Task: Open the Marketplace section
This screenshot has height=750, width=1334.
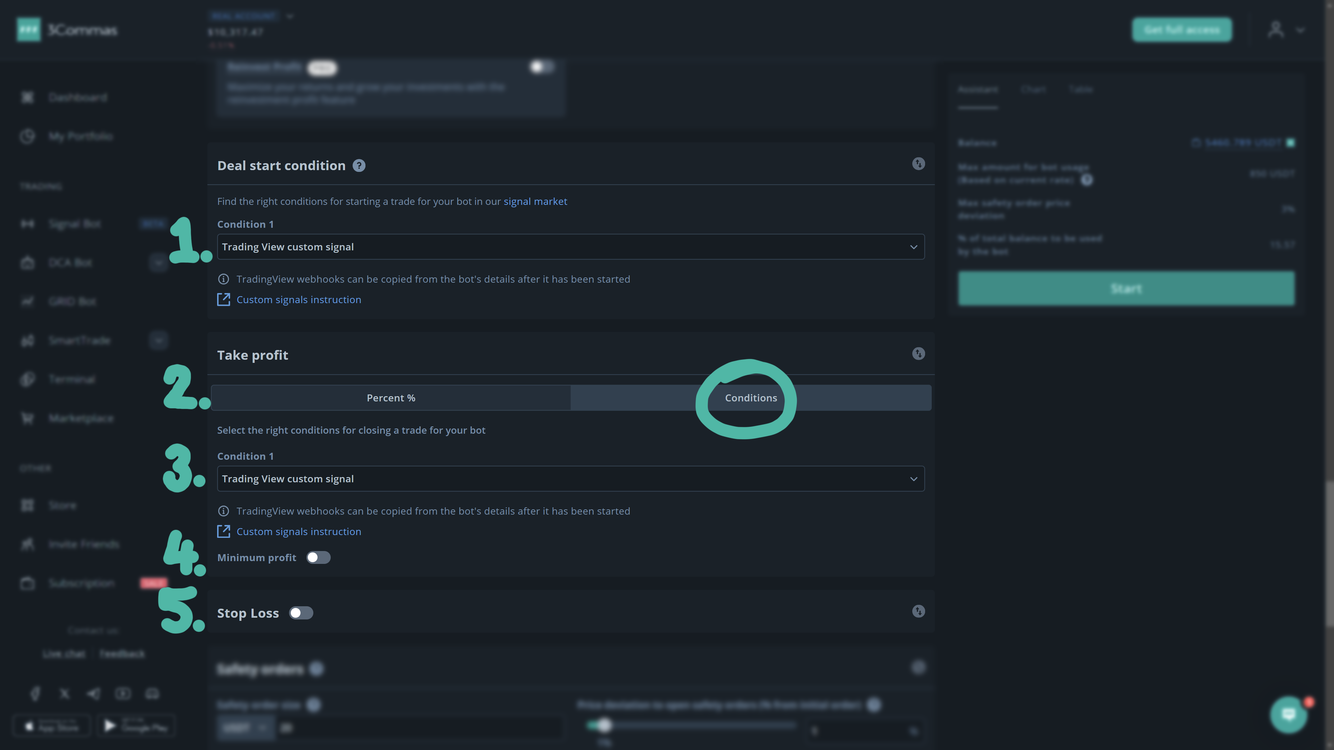Action: [81, 418]
